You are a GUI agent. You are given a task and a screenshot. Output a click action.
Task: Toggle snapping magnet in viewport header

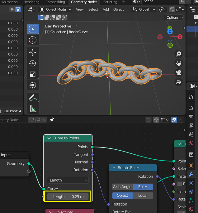[172, 9]
